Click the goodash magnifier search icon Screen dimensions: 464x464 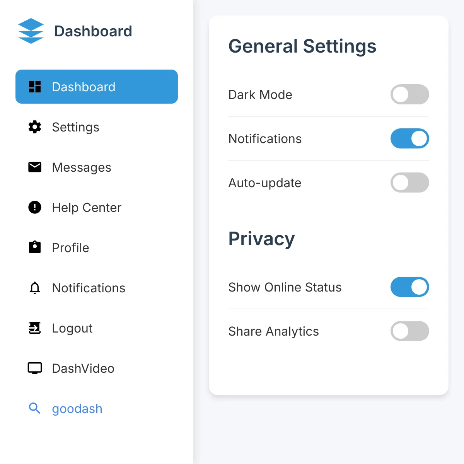(x=35, y=408)
